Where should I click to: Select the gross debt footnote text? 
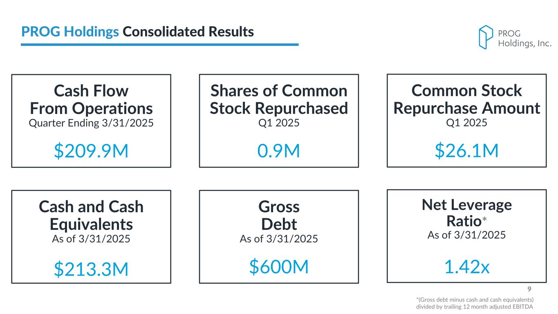point(475,303)
